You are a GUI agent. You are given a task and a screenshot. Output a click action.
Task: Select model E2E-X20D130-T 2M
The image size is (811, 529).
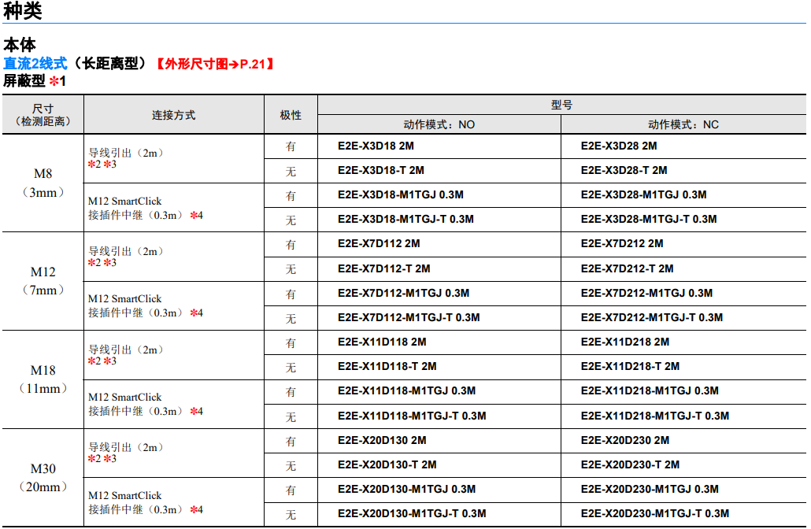pos(387,465)
